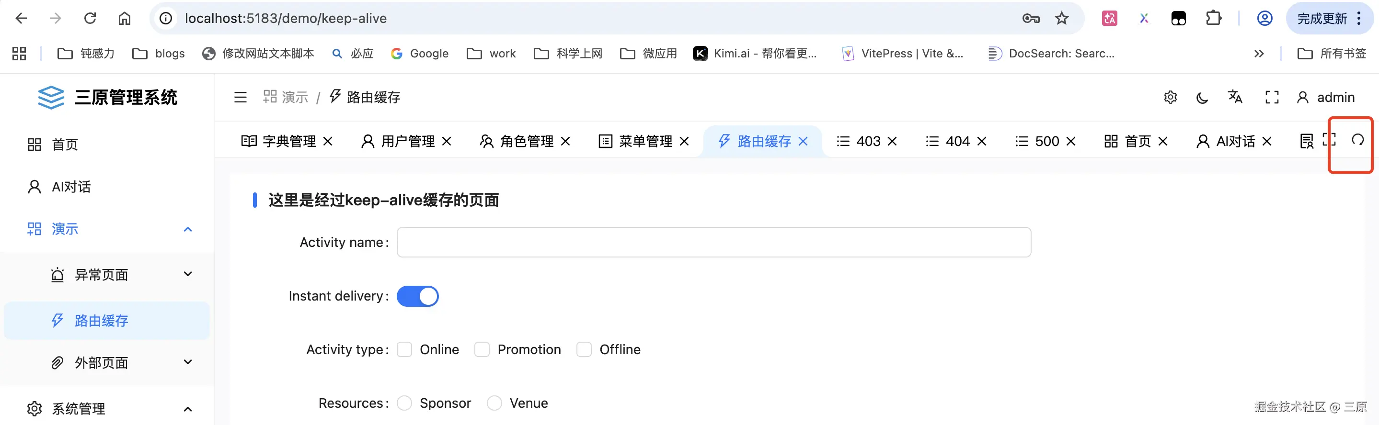This screenshot has height=425, width=1379.
Task: Check the Offline checkbox
Action: tap(584, 350)
